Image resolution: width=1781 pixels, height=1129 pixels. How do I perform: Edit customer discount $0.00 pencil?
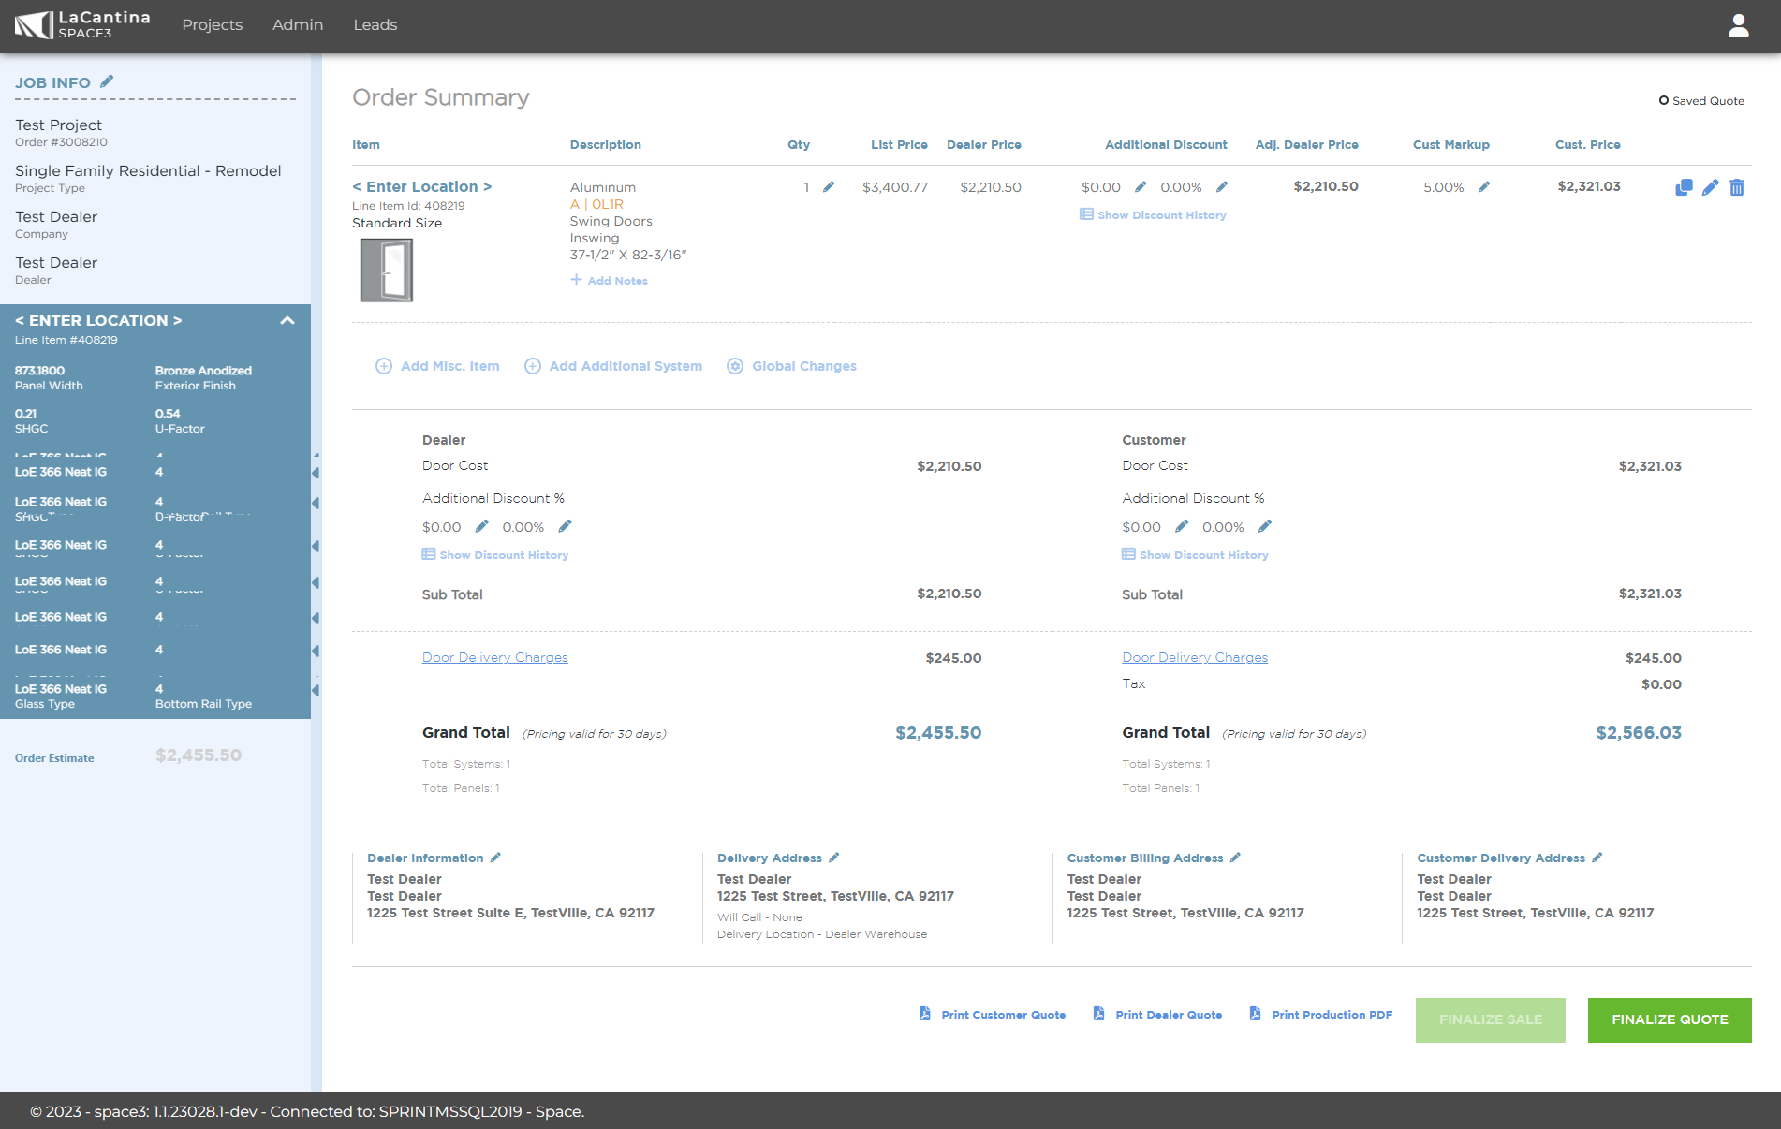pyautogui.click(x=1182, y=526)
